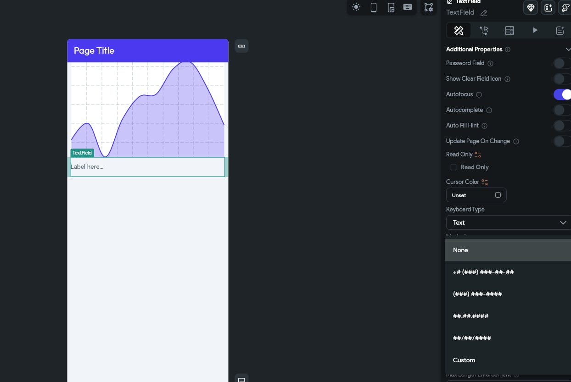Open the documentation notes tab

tap(560, 30)
